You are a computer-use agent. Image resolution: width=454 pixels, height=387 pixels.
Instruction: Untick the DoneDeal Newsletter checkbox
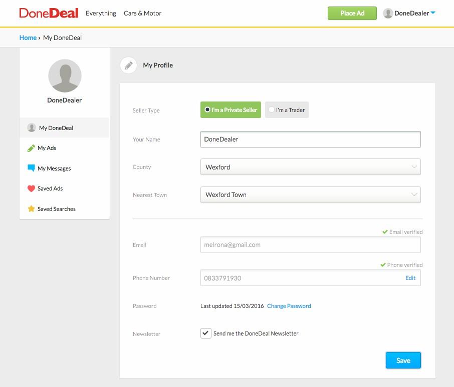[x=205, y=333]
